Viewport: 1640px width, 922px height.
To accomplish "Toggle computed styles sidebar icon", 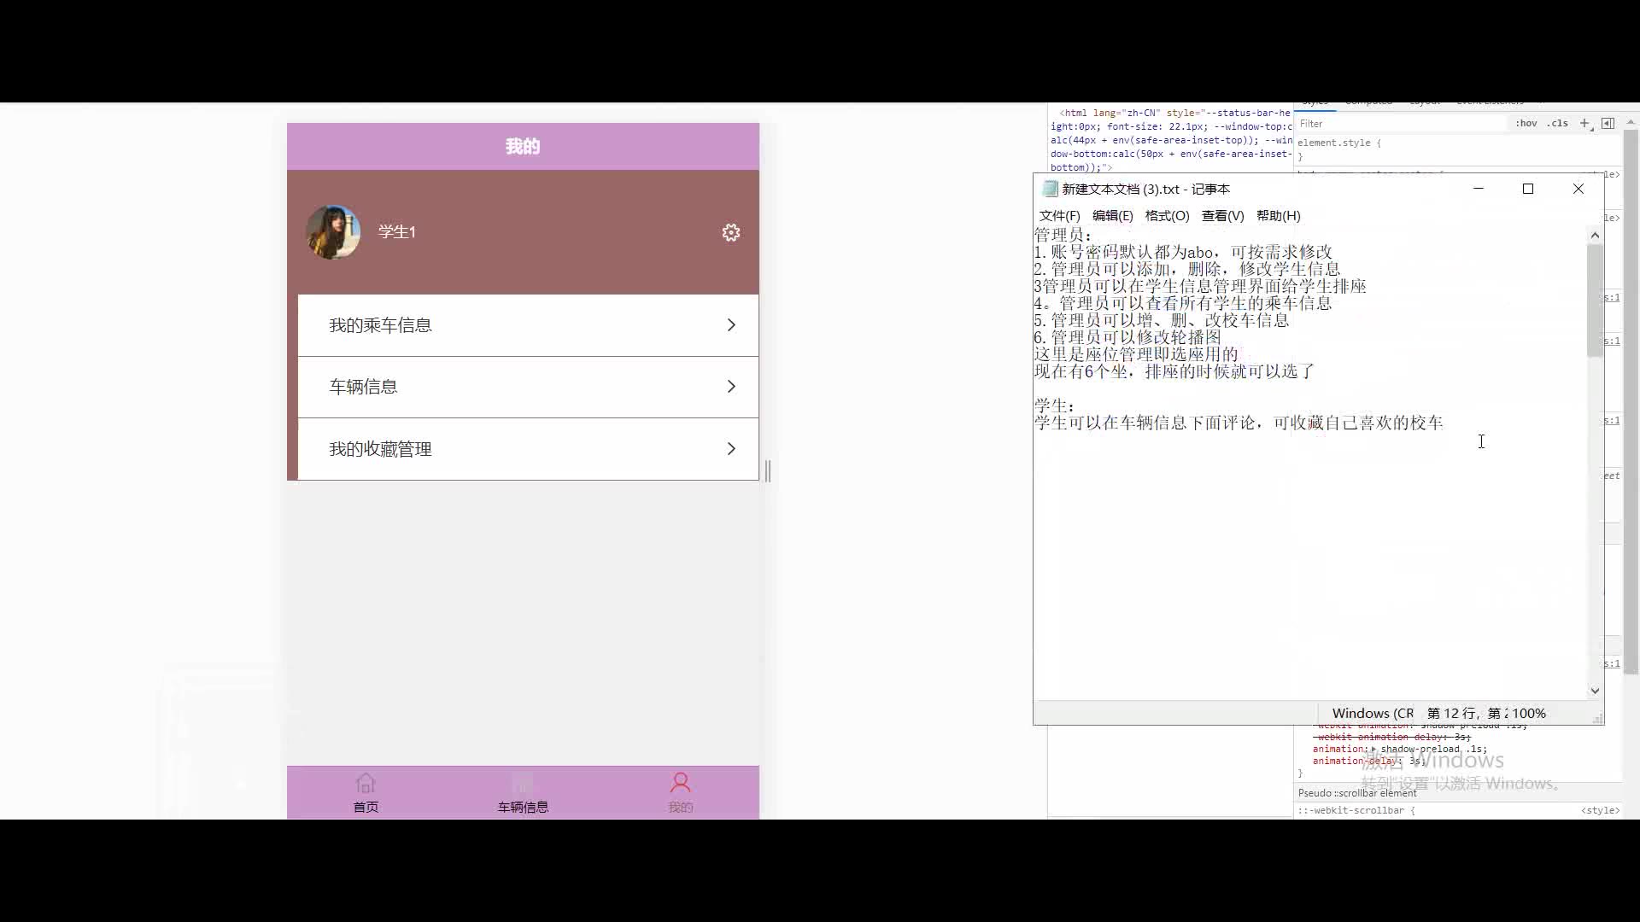I will click(1608, 124).
